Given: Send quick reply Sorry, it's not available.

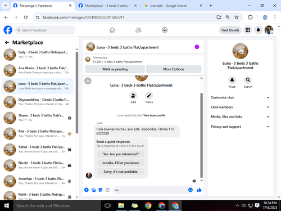Looking at the screenshot, I should point(121,172).
